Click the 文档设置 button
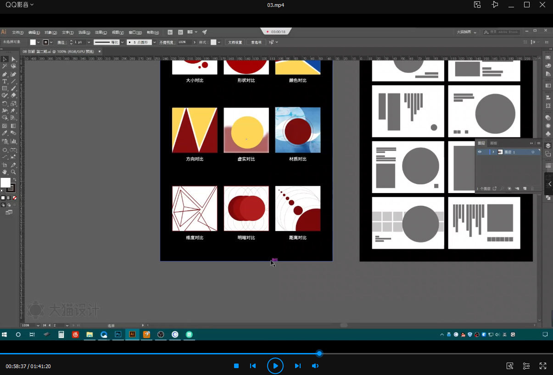Viewport: 553px width, 375px height. [235, 42]
